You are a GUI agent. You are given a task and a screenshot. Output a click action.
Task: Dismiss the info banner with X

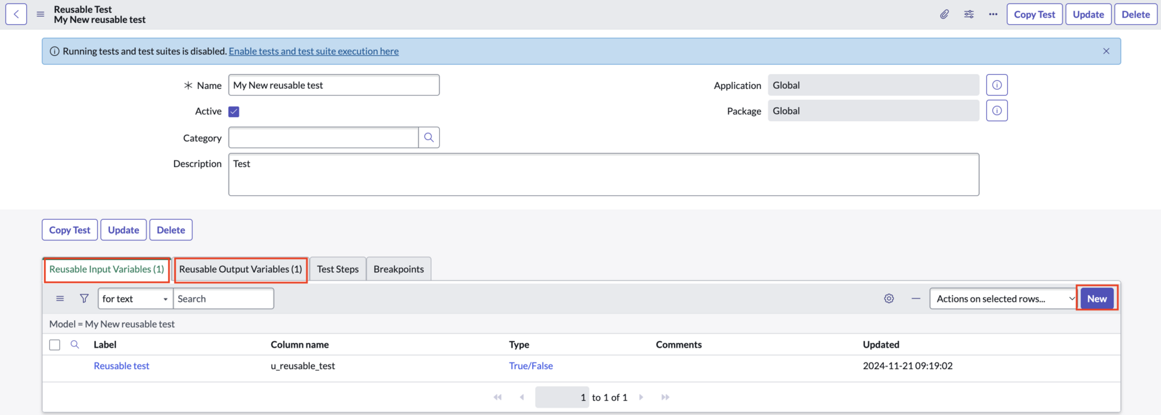tap(1106, 51)
